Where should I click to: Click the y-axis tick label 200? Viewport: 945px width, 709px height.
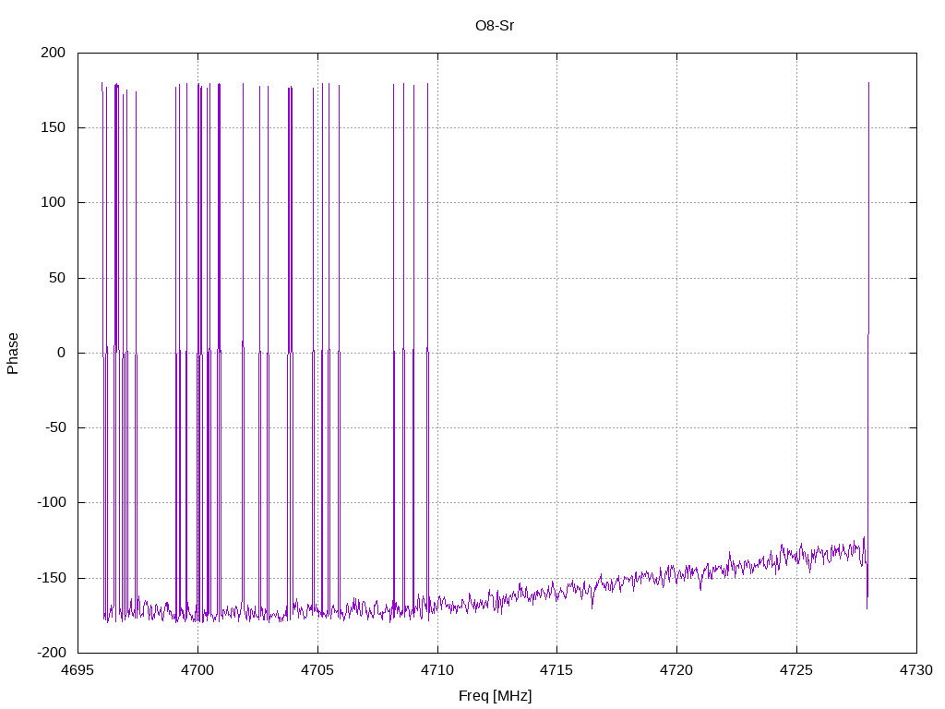[x=53, y=53]
